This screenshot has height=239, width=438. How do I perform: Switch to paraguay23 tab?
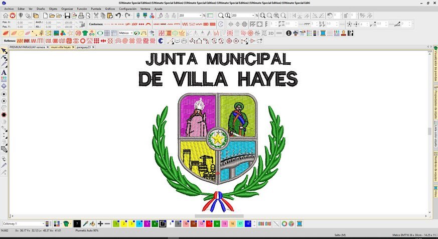(x=83, y=47)
